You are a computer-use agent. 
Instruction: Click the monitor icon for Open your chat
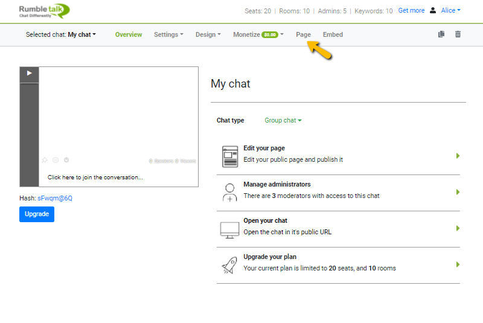point(229,229)
